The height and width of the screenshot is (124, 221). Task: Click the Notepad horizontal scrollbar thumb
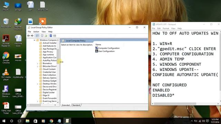click(x=175, y=104)
